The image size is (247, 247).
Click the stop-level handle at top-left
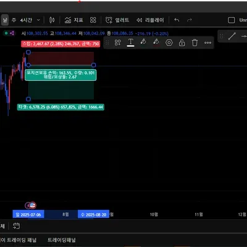click(28, 52)
